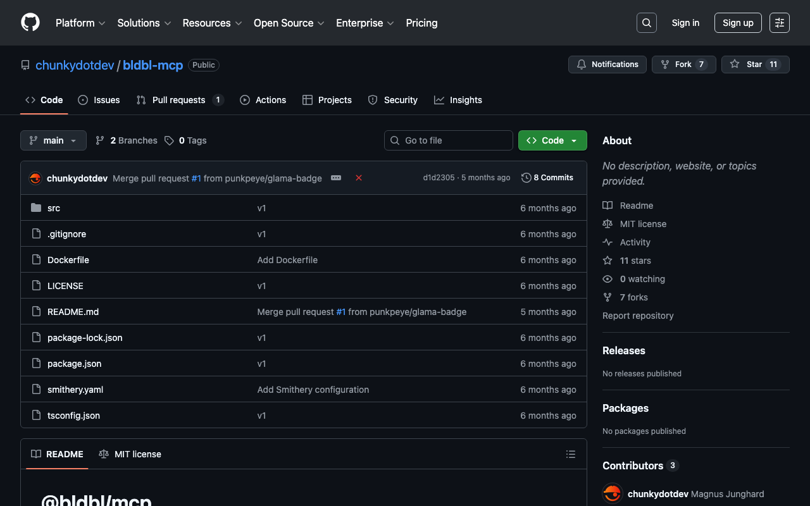Click the chunkydotdev contributor avatar
Viewport: 810px width, 506px height.
(x=612, y=493)
